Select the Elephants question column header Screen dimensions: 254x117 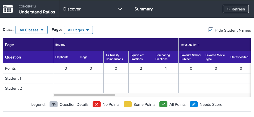(62, 57)
